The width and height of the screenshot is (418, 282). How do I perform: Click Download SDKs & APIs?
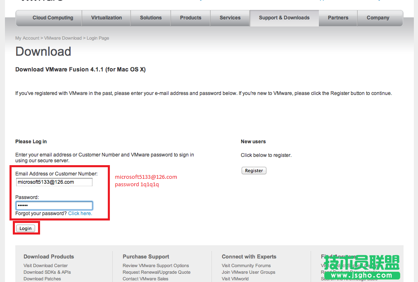click(47, 272)
